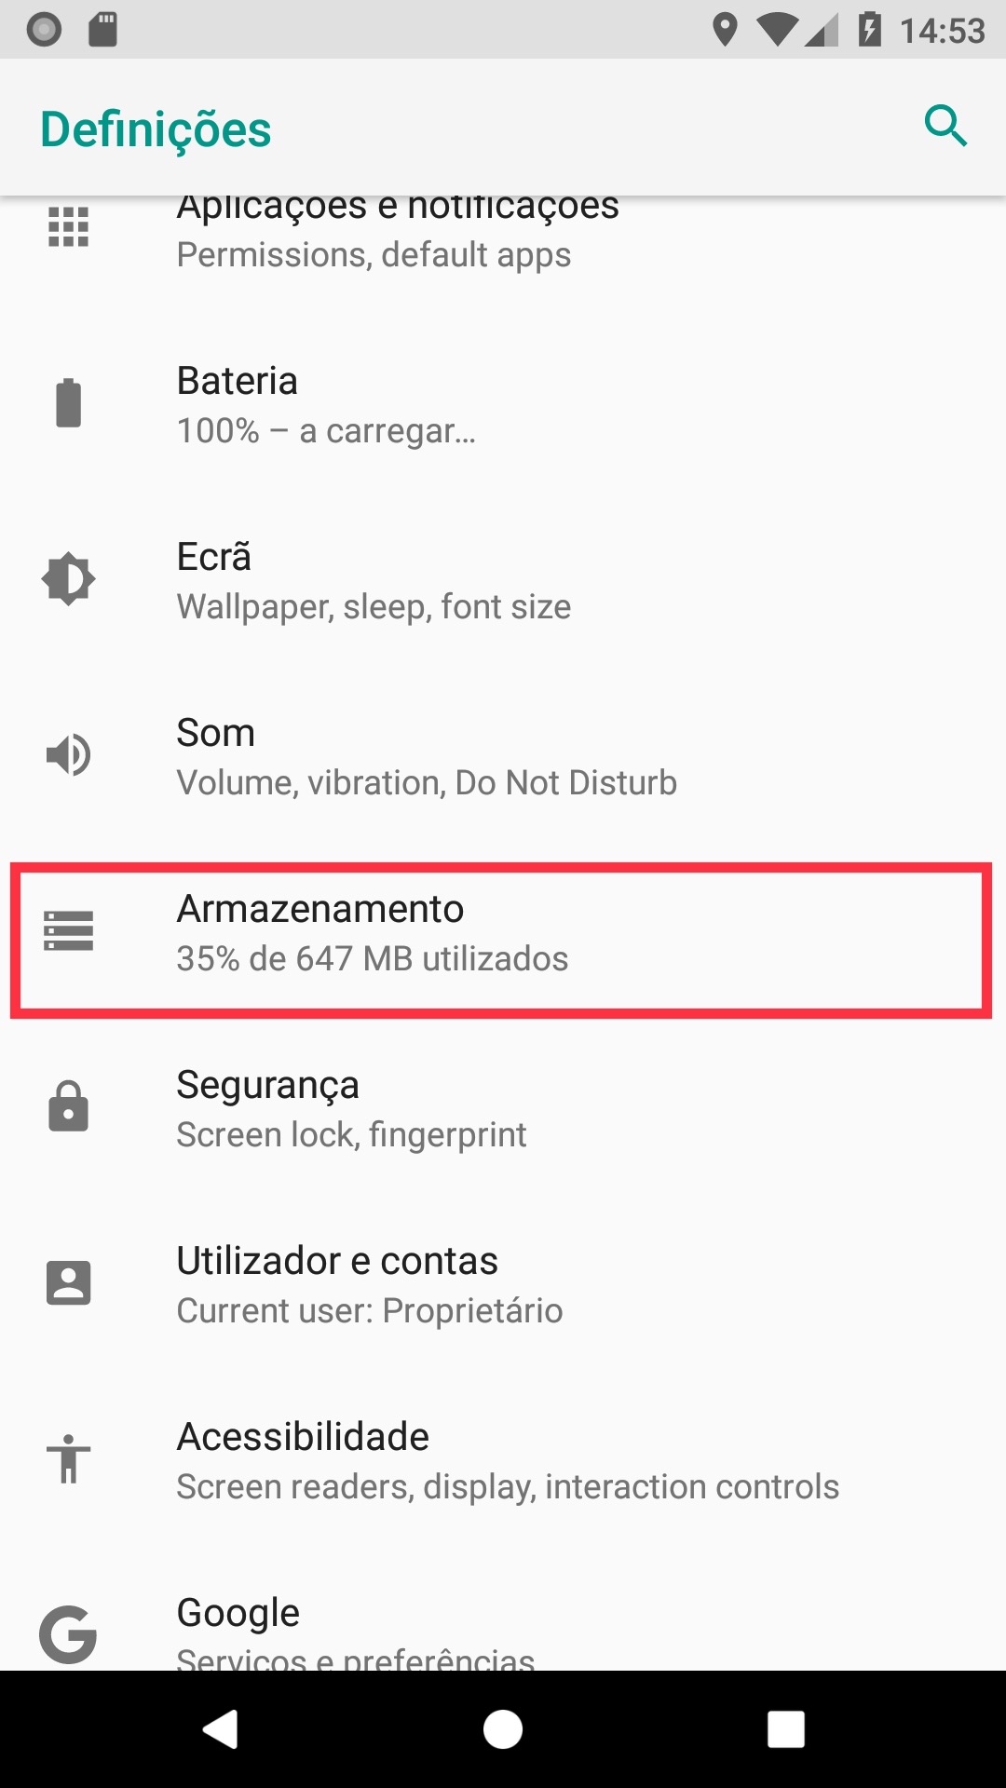This screenshot has height=1788, width=1006.
Task: Tap the security padlock icon
Action: (68, 1106)
